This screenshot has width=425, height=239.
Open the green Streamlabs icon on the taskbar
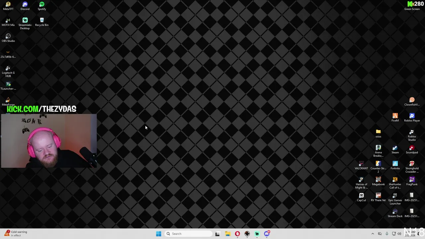coord(257,234)
